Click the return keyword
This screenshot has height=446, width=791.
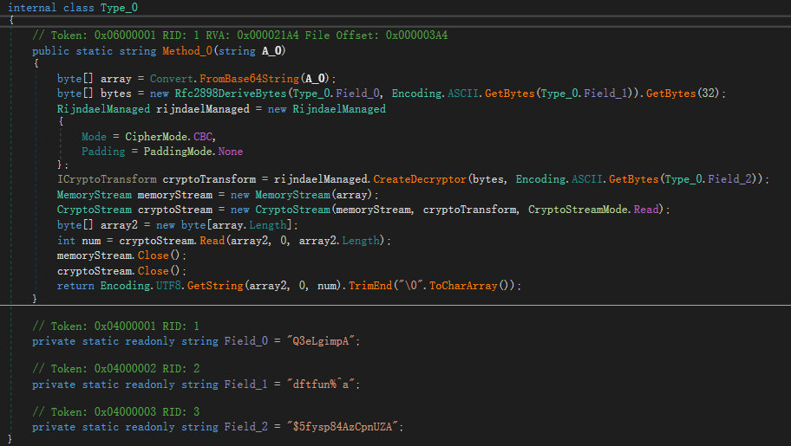pyautogui.click(x=75, y=286)
